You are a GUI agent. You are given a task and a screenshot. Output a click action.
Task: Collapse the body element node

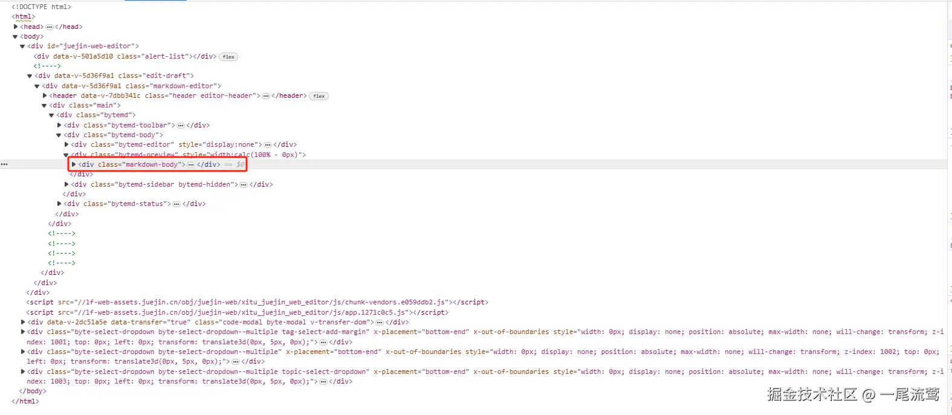pos(15,37)
